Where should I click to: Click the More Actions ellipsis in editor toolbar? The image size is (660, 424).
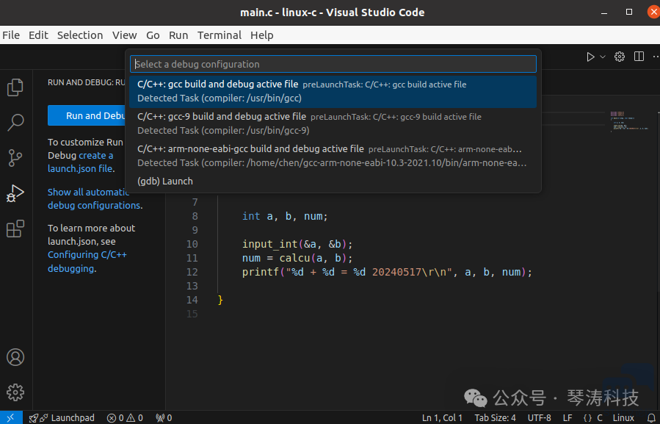tap(656, 57)
